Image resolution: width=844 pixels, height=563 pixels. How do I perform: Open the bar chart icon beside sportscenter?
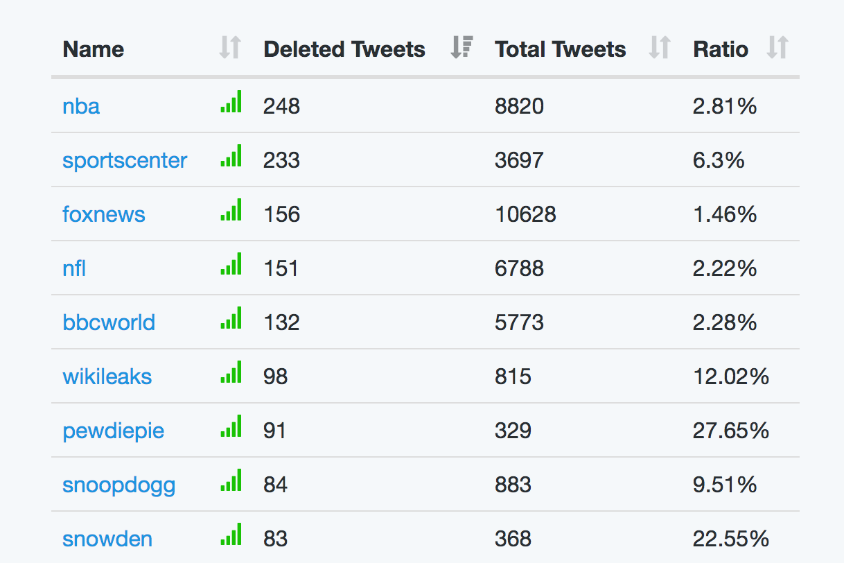click(231, 155)
